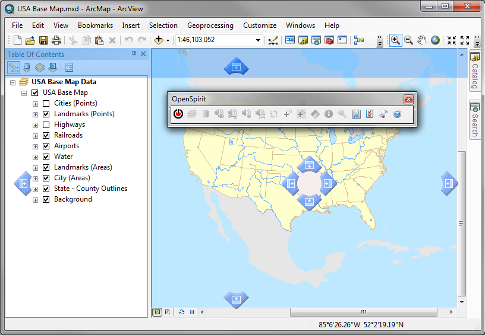
Task: Click the Full Extent globe icon
Action: [x=435, y=40]
